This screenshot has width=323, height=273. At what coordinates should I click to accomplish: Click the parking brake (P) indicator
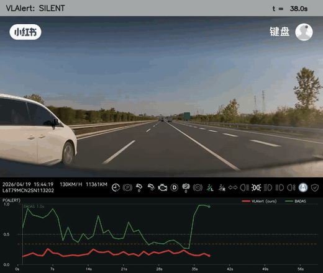coord(127,187)
